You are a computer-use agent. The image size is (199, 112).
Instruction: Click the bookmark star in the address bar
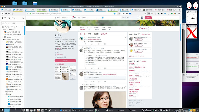pyautogui.click(x=130, y=14)
